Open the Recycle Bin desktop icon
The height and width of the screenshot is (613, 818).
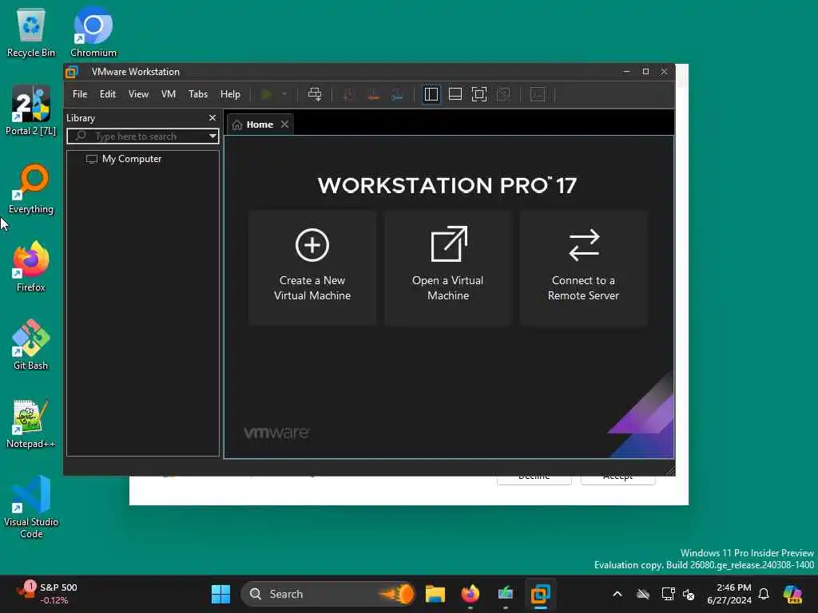click(x=31, y=33)
